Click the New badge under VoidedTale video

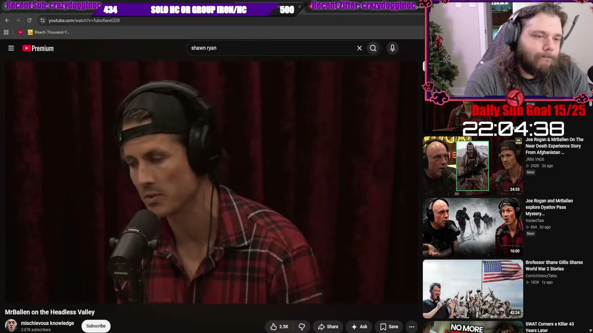(530, 234)
